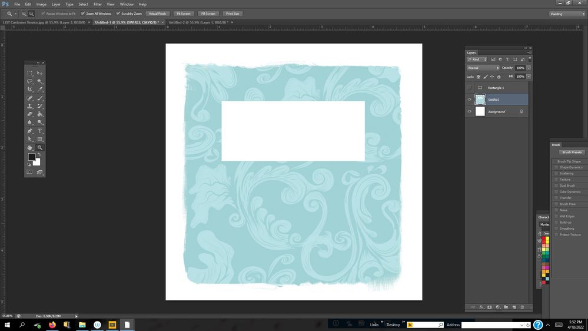Image resolution: width=588 pixels, height=331 pixels.
Task: Select the Blur tool
Action: [x=29, y=123]
